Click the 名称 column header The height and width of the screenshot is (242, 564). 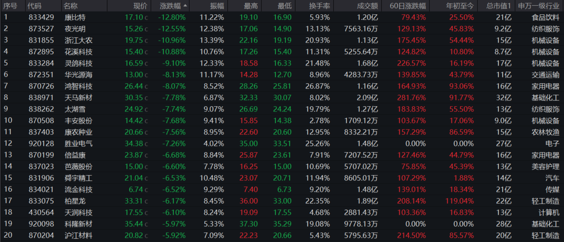70,6
